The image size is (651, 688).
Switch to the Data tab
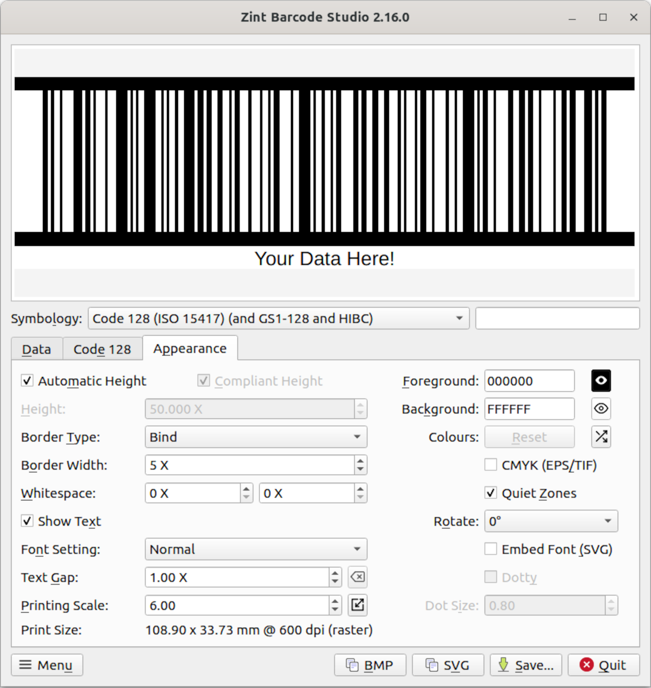point(36,349)
